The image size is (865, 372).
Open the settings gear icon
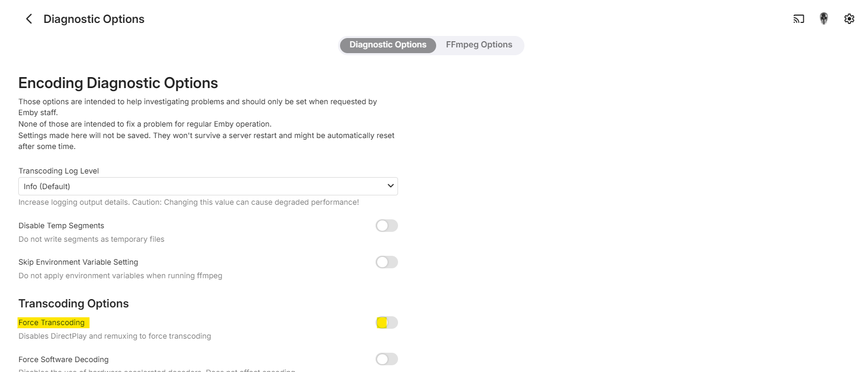(849, 19)
